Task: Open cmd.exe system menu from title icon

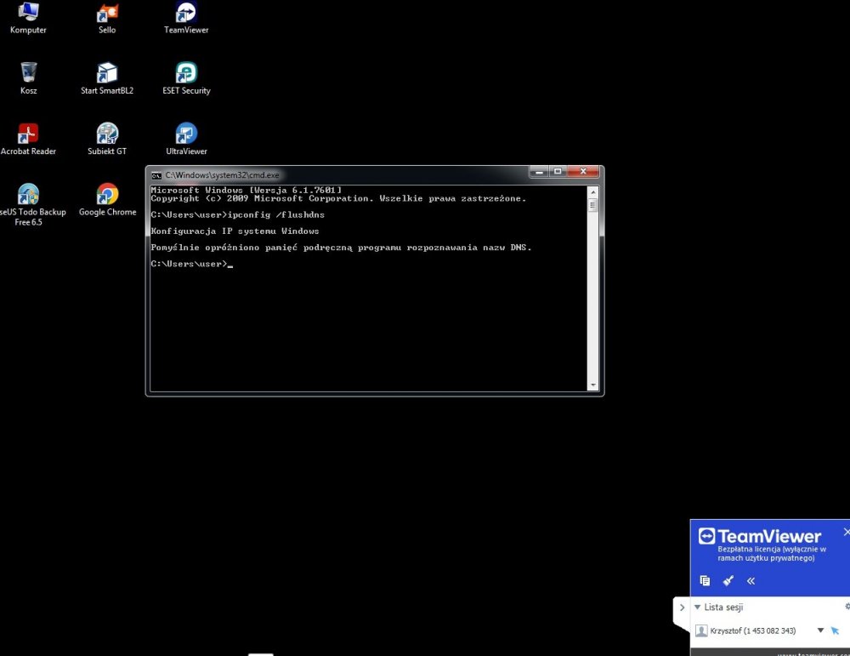Action: [156, 174]
